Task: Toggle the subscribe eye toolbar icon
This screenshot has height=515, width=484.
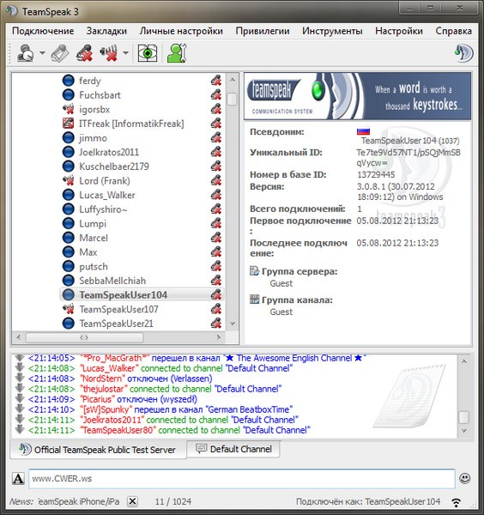Action: 148,53
